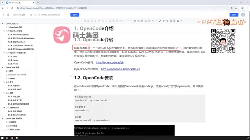Viewport: 250px width, 140px height.
Task: Click the undo arrow in the toolbar
Action: tap(153, 21)
